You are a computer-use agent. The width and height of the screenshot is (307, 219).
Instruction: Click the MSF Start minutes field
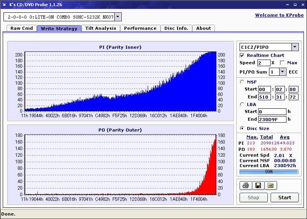[x=264, y=89]
